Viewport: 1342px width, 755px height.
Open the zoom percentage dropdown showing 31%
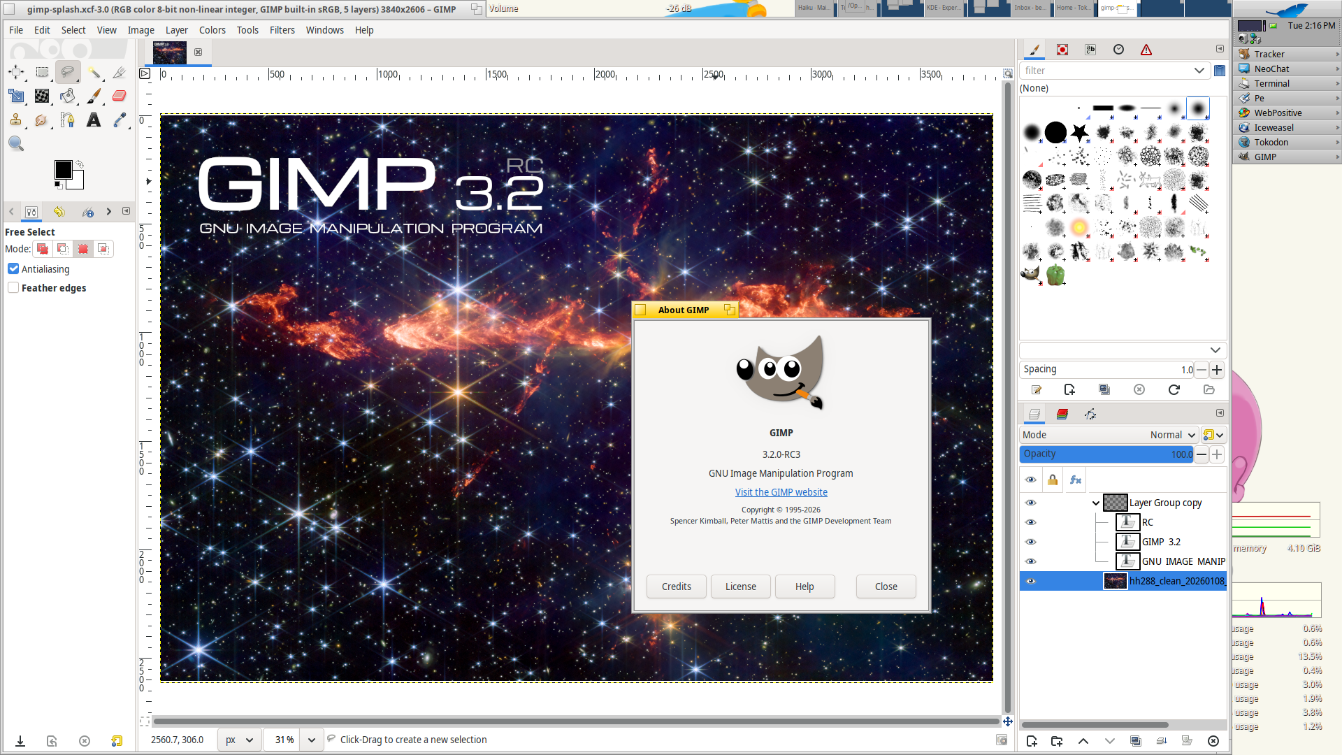(312, 739)
